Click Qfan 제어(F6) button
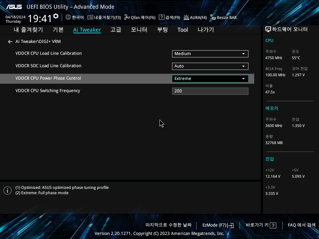Screen dimensions: 319x239 click(x=143, y=17)
